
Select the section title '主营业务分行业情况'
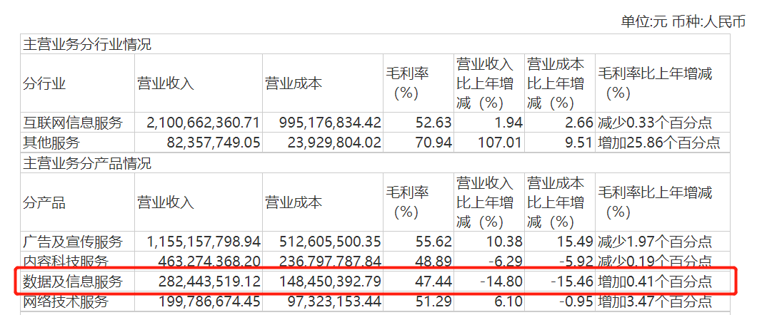click(x=87, y=44)
